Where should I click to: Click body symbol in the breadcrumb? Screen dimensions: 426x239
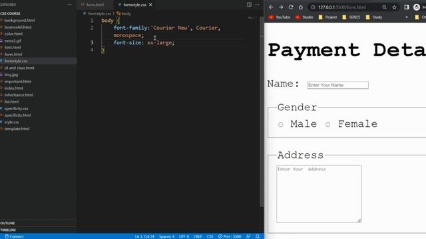pyautogui.click(x=126, y=13)
